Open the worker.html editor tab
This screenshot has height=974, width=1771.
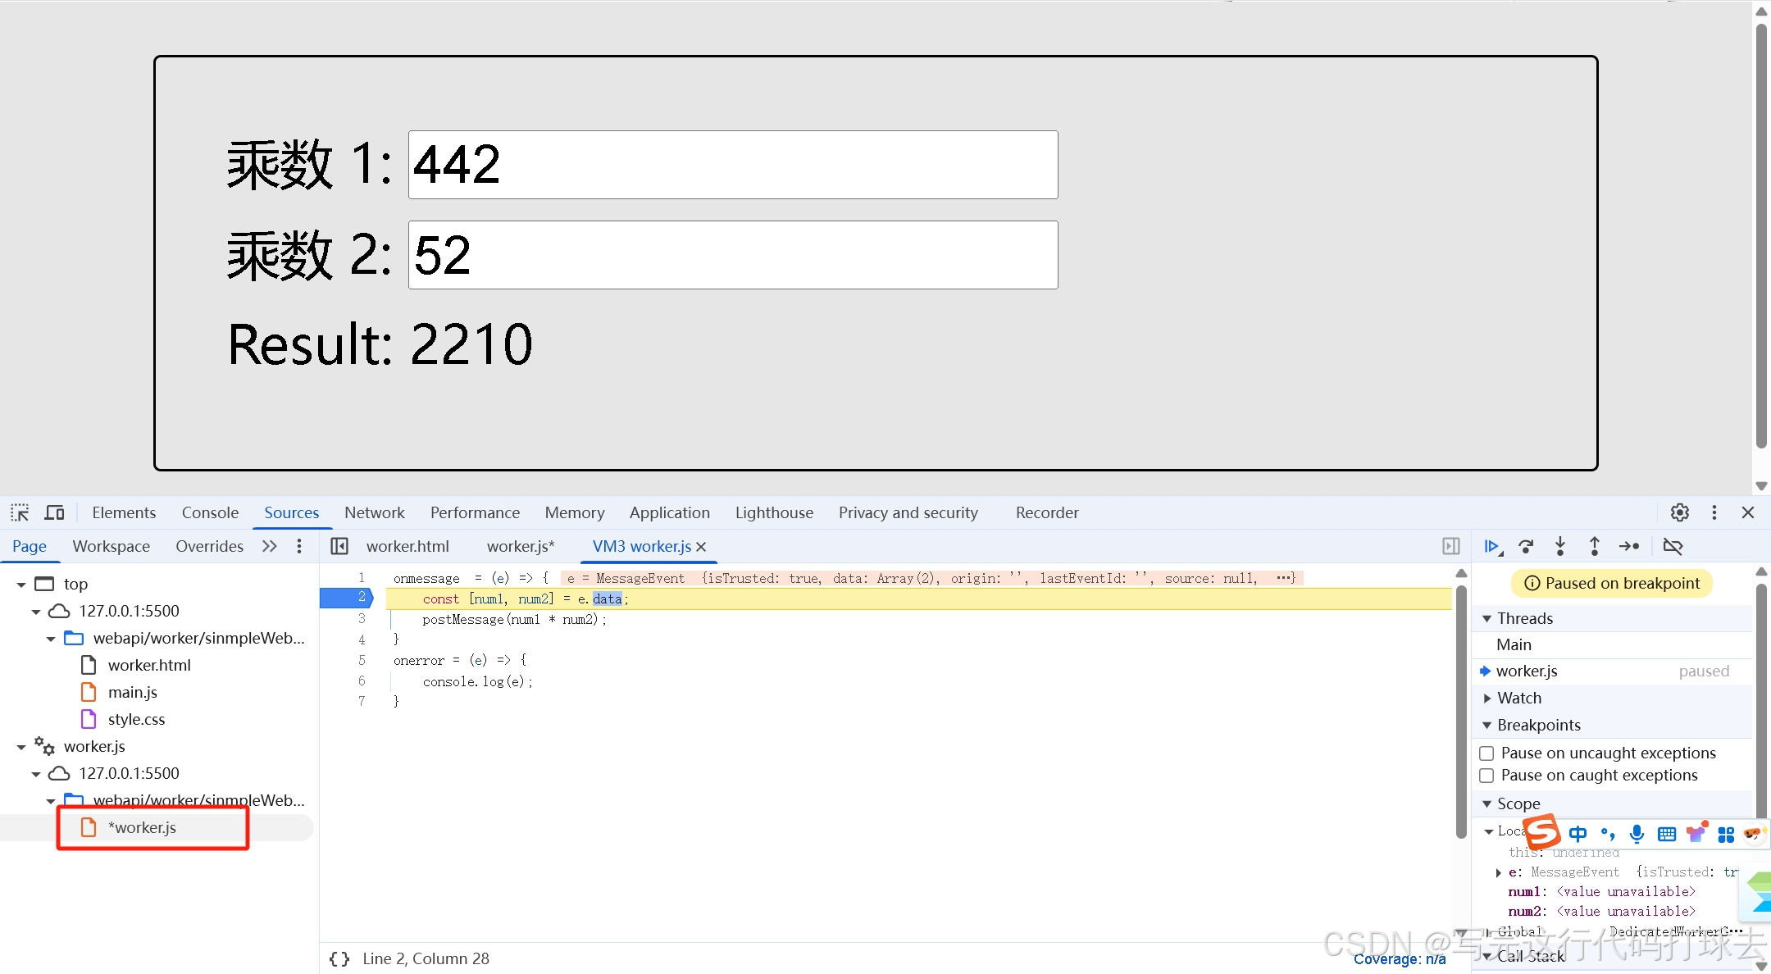point(407,546)
